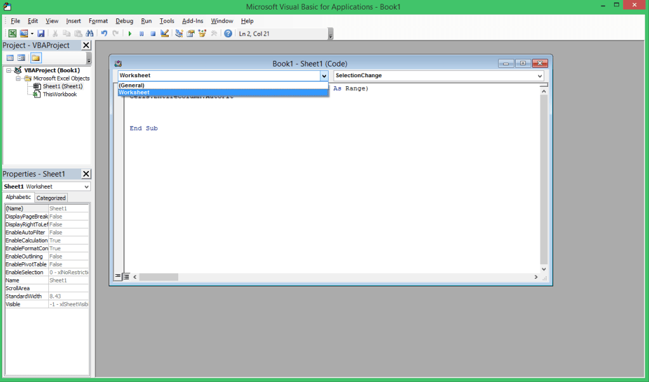Screen dimensions: 649x382
Task: Toggle Folders view in Project panel
Action: pos(36,58)
